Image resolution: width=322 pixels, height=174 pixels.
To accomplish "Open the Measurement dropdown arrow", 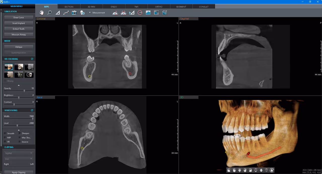I will [x=90, y=13].
